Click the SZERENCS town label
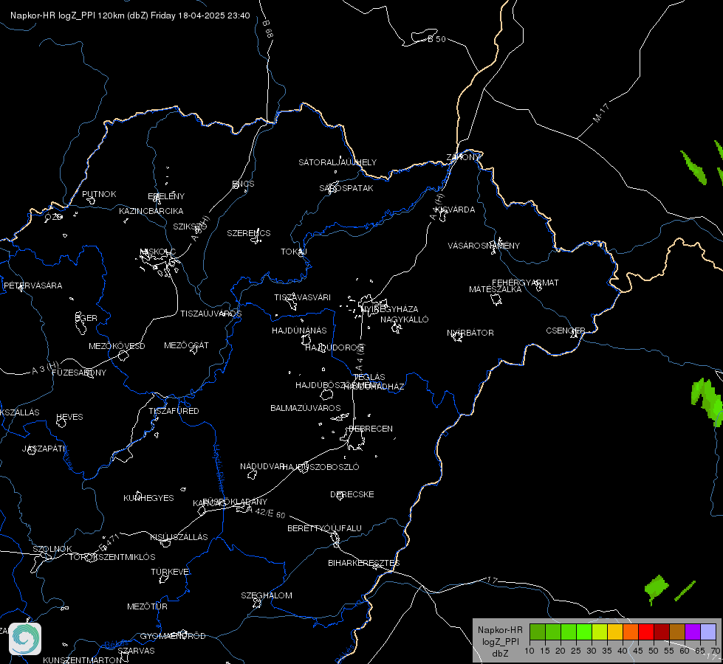Screen dimensions: 723x664 [249, 233]
